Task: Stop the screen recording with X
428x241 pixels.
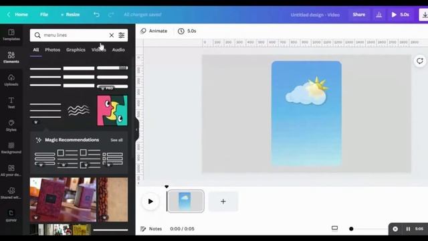Action: pyautogui.click(x=395, y=229)
